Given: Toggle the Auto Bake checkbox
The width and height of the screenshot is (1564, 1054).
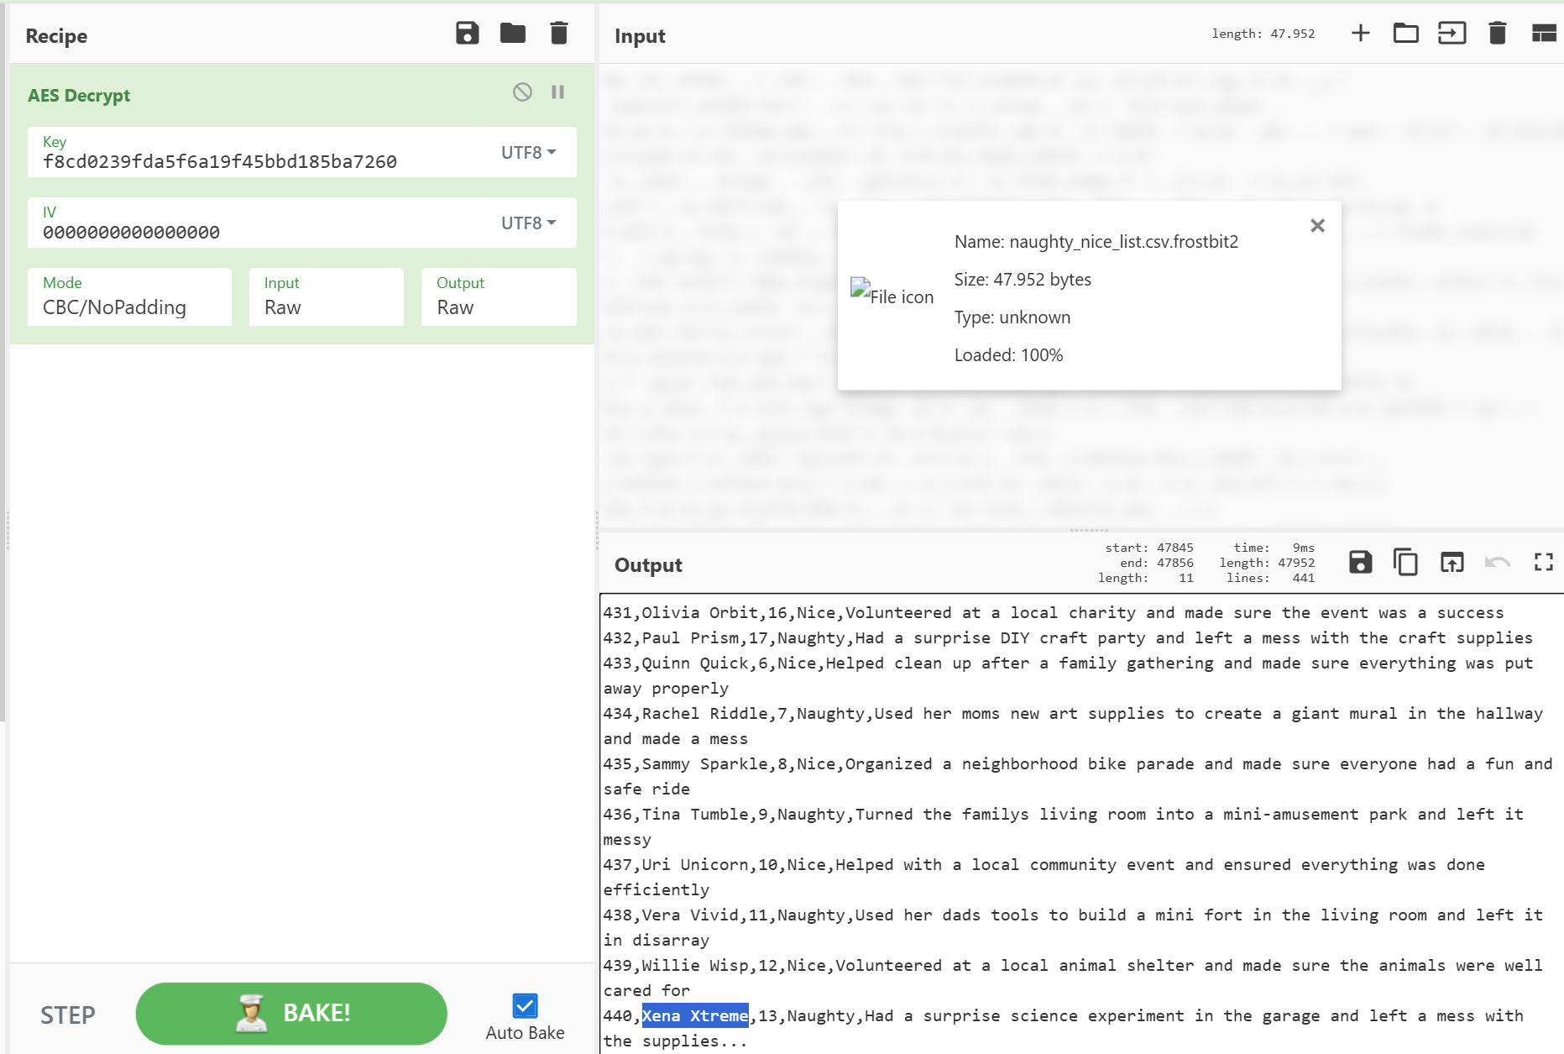Looking at the screenshot, I should pos(525,1005).
